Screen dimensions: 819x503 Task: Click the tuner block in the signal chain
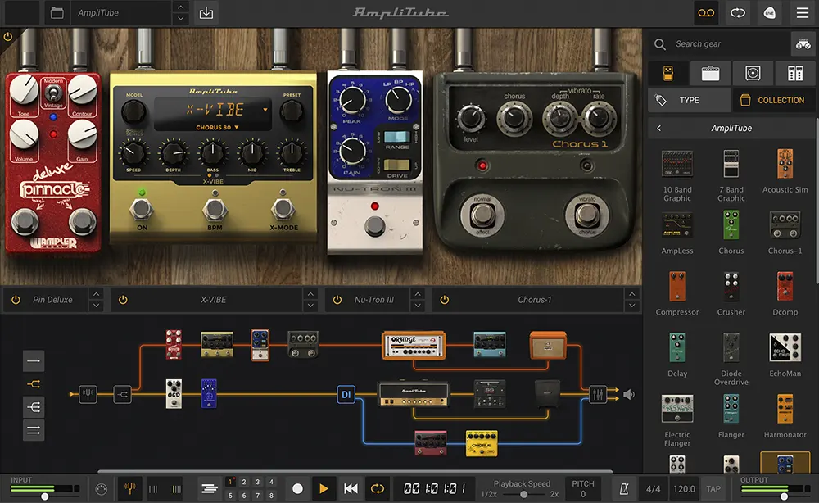pos(88,394)
